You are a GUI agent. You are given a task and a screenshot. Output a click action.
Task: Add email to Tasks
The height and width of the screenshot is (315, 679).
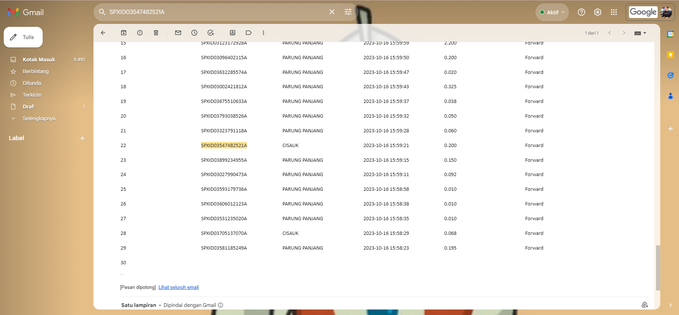point(211,33)
